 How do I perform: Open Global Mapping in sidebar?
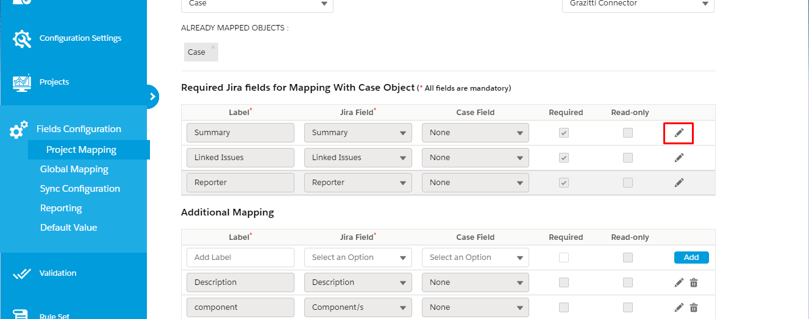tap(74, 169)
